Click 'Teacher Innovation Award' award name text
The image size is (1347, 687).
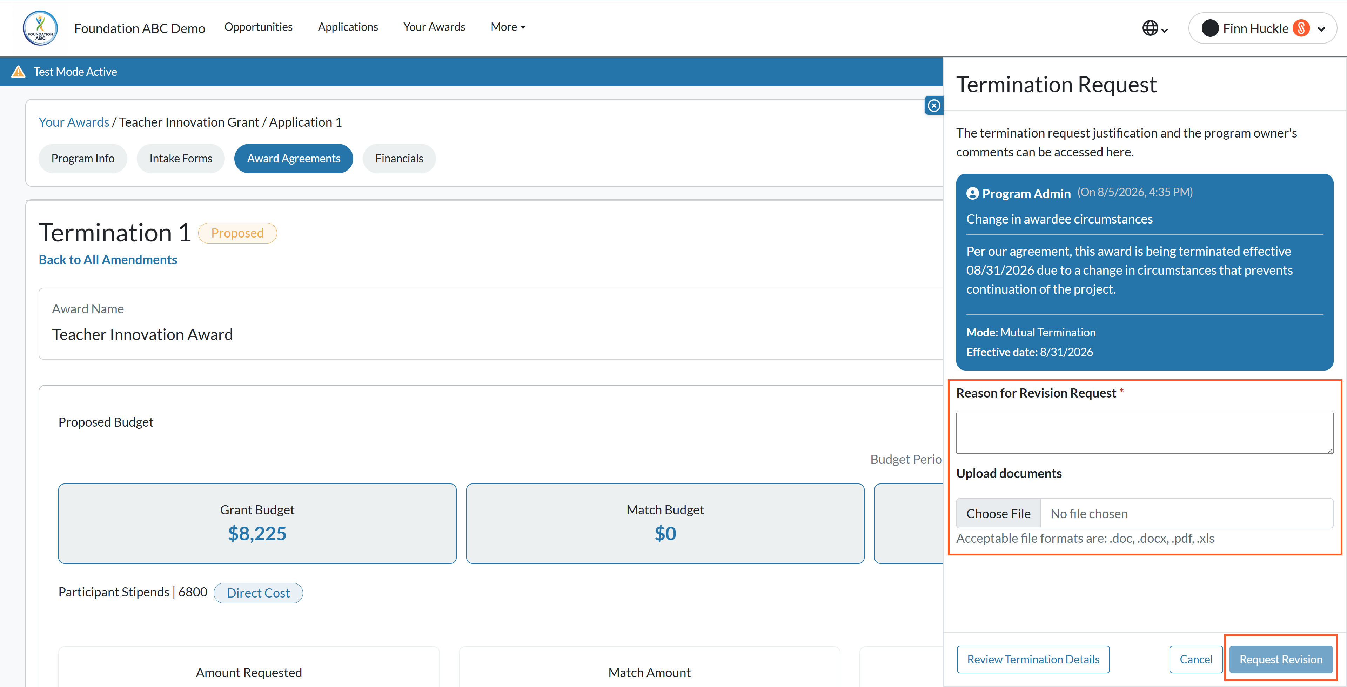(142, 334)
